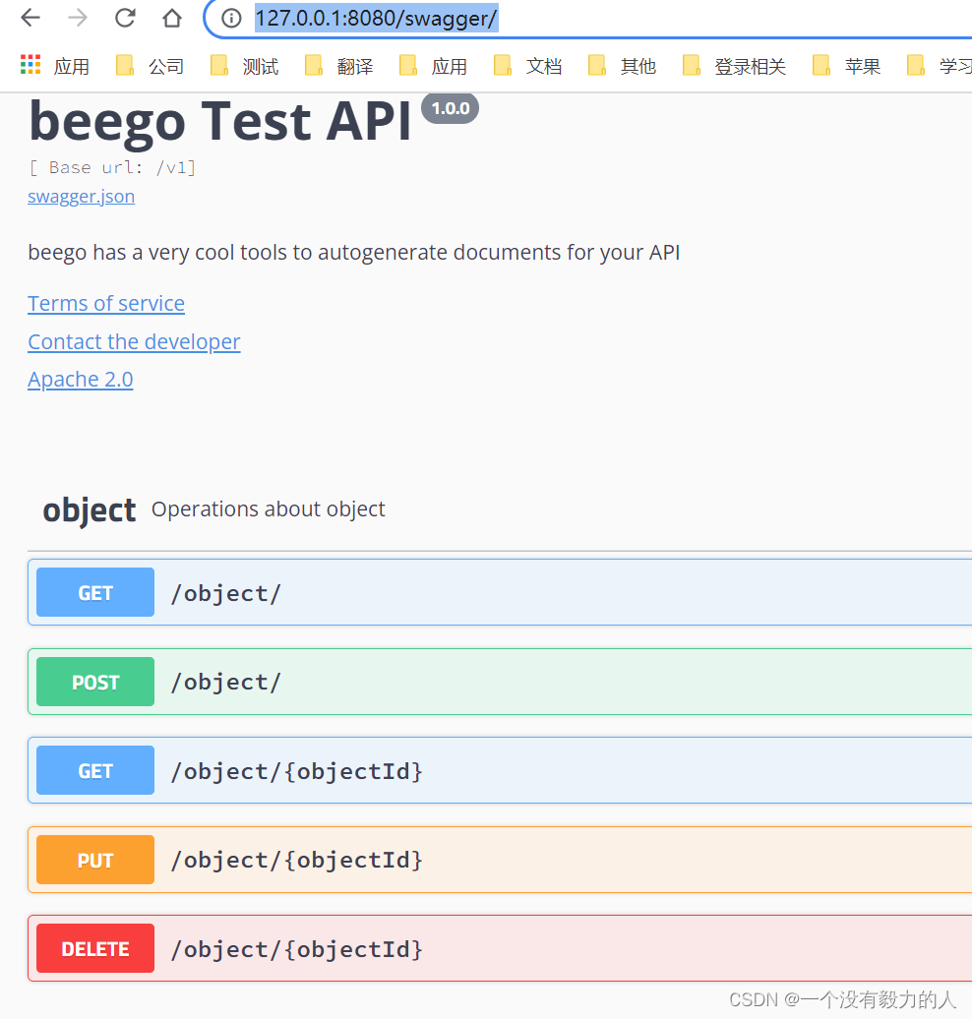The width and height of the screenshot is (972, 1019).
Task: Open the apps grid shortcut in bookmarks bar
Action: [55, 66]
